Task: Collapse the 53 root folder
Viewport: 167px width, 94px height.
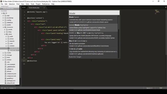Action: tap(2, 13)
